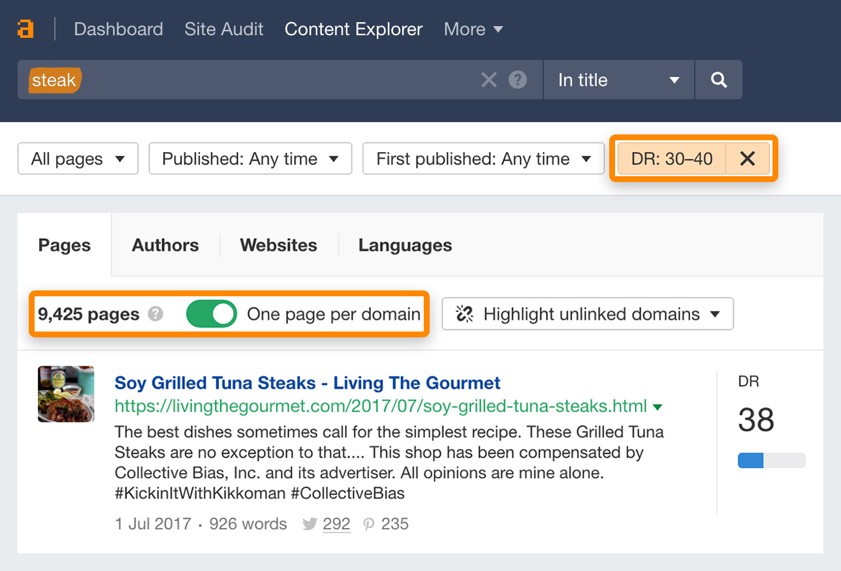Switch to the Authors tab
This screenshot has width=841, height=571.
pos(165,245)
